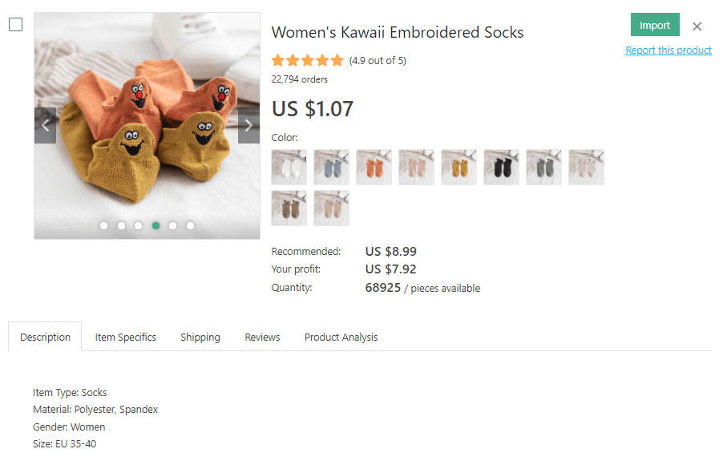Choose the brown socks color
Screen dimensions: 723x457
[289, 208]
